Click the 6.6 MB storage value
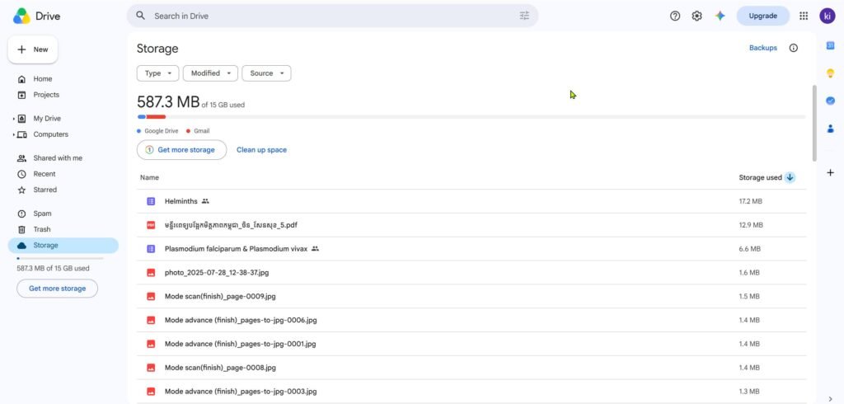844x404 pixels. coord(749,249)
